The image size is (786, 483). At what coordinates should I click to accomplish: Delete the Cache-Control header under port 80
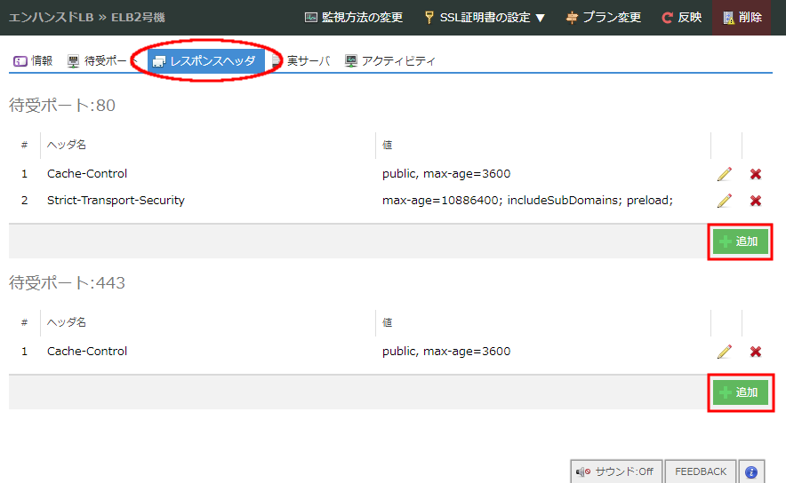pos(756,174)
